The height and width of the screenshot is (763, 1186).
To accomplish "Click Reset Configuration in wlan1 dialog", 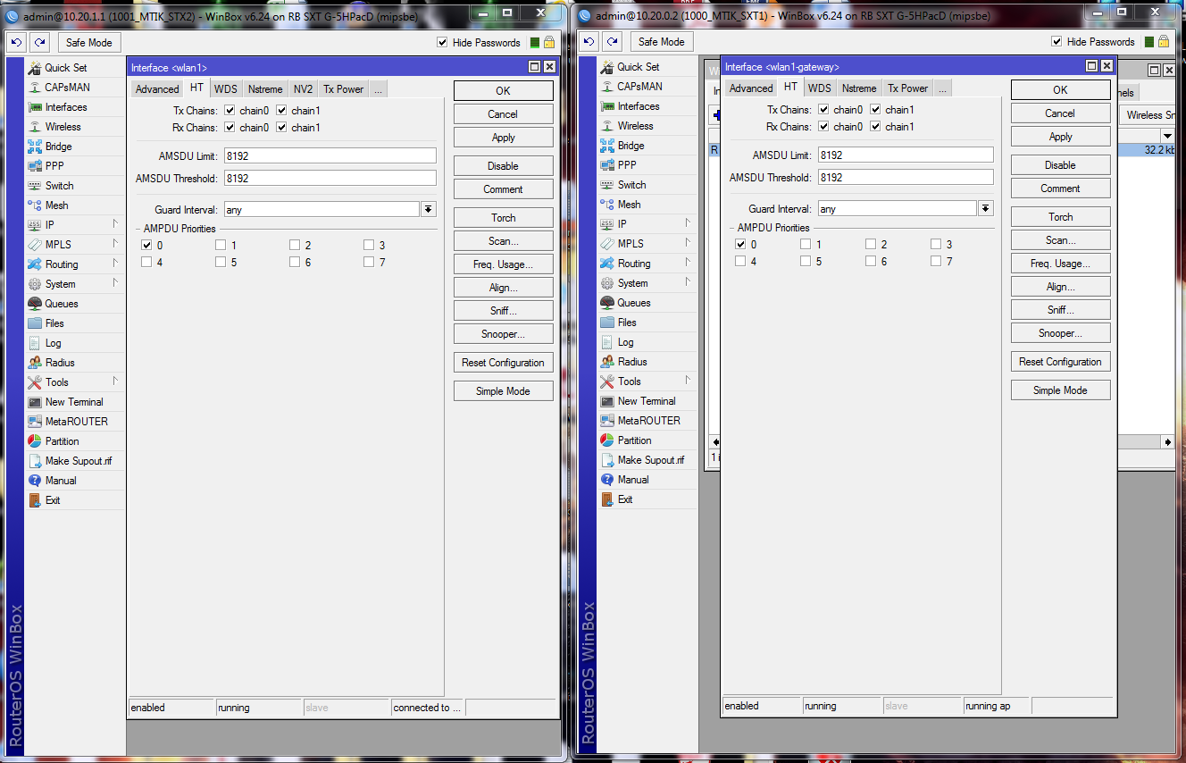I will point(504,363).
